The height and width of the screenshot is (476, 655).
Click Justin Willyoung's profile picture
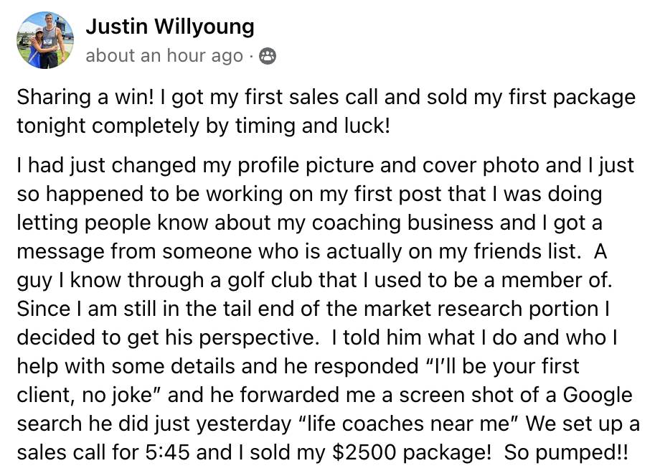click(x=45, y=39)
